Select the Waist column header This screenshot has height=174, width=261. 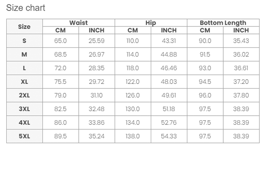[79, 23]
